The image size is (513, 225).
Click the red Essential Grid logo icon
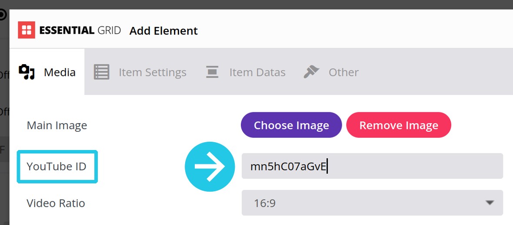[x=27, y=30]
